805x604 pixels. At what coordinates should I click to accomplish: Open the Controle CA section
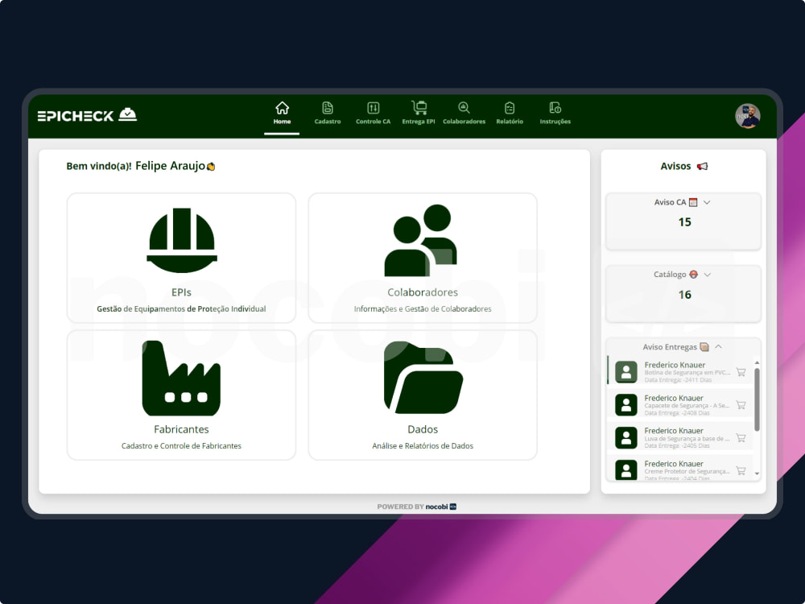(374, 114)
